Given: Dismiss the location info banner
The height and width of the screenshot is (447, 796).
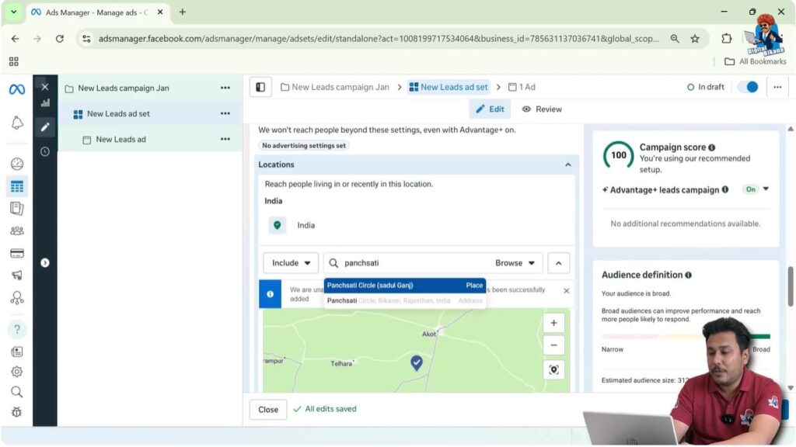Looking at the screenshot, I should click(x=566, y=291).
